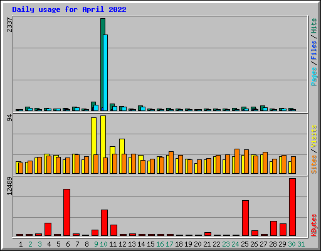Click day label 21 on the x-axis
The width and height of the screenshot is (321, 251).
(207, 244)
